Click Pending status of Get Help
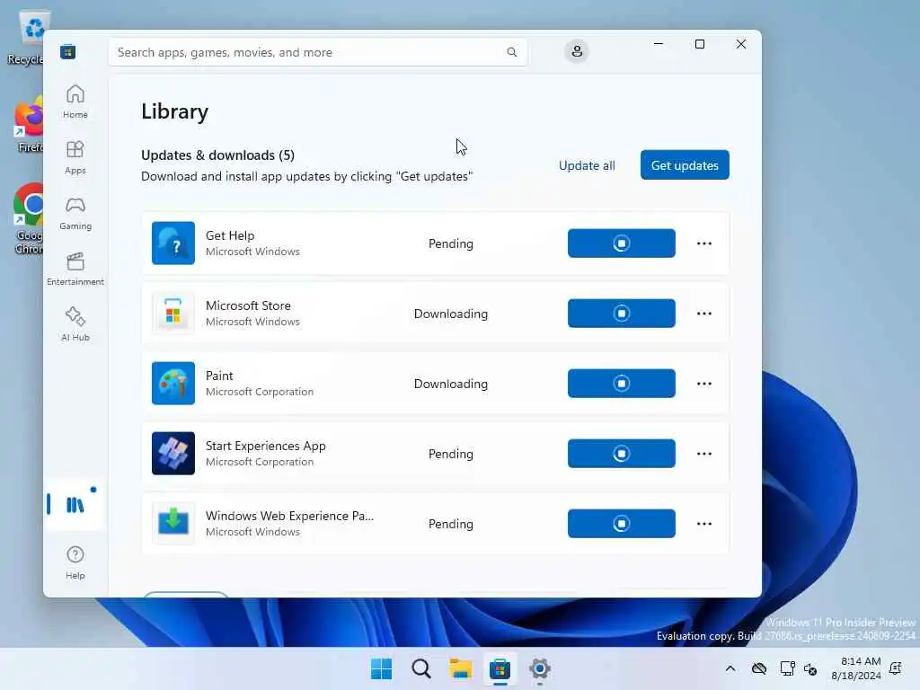Screen dimensions: 920x690 451,243
